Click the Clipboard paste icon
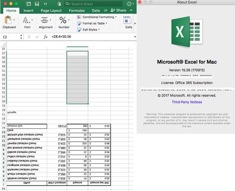 point(8,20)
